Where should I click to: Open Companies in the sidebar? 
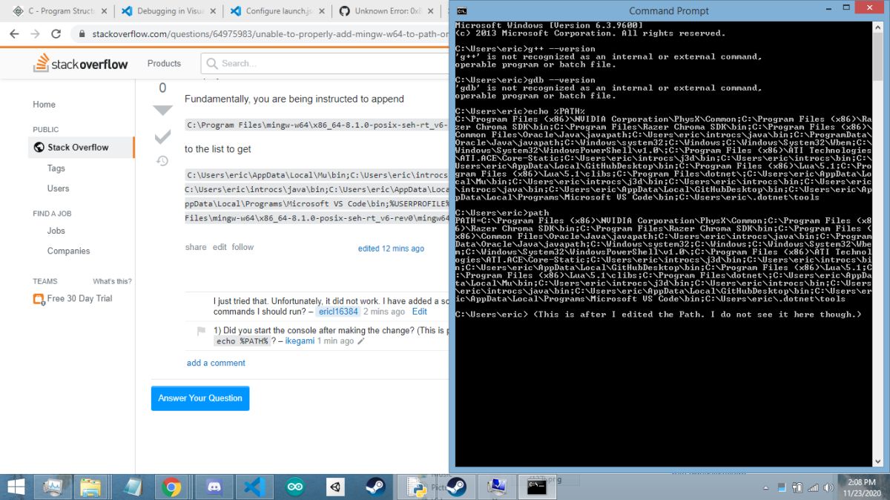click(x=68, y=251)
